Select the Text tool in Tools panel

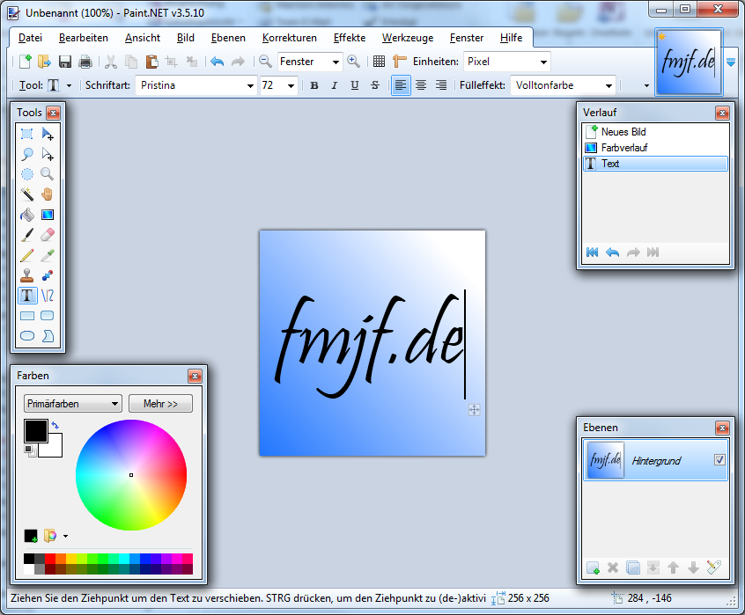[27, 295]
